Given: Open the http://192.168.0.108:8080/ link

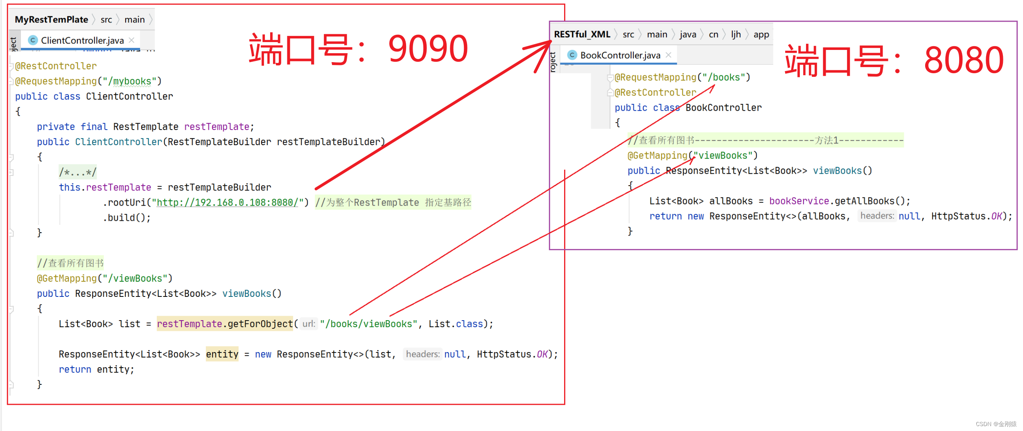Looking at the screenshot, I should (x=227, y=202).
